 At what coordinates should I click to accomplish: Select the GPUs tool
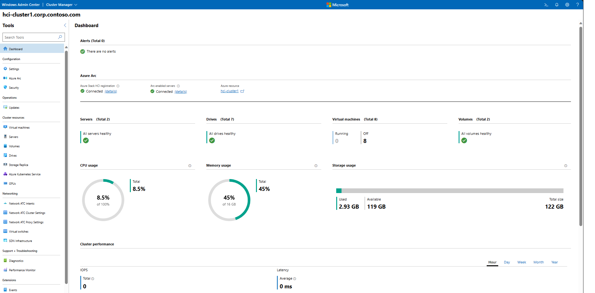click(13, 183)
